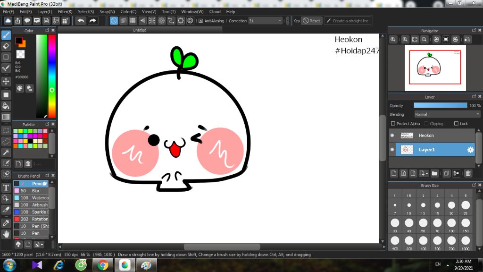Switch to the Untitled canvas tab
Screen dimensions: 483x272
(x=140, y=30)
